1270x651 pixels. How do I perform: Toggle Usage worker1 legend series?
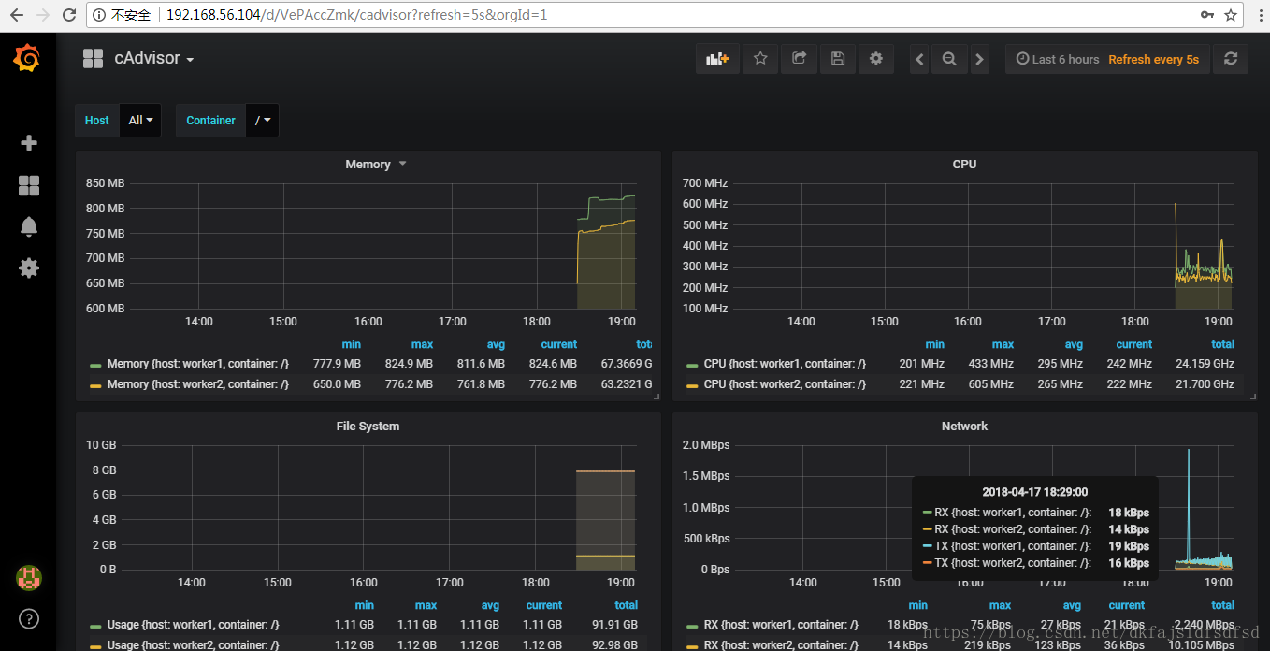[x=193, y=625]
